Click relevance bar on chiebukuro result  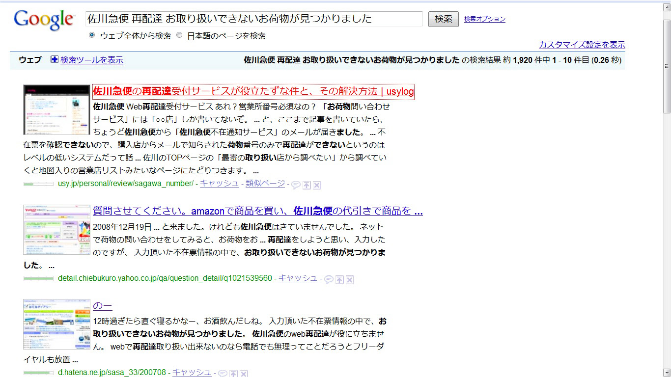click(38, 279)
